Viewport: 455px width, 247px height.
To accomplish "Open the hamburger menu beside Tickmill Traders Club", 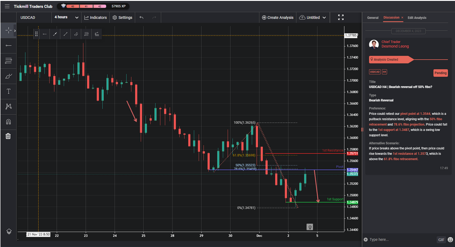I will (7, 6).
